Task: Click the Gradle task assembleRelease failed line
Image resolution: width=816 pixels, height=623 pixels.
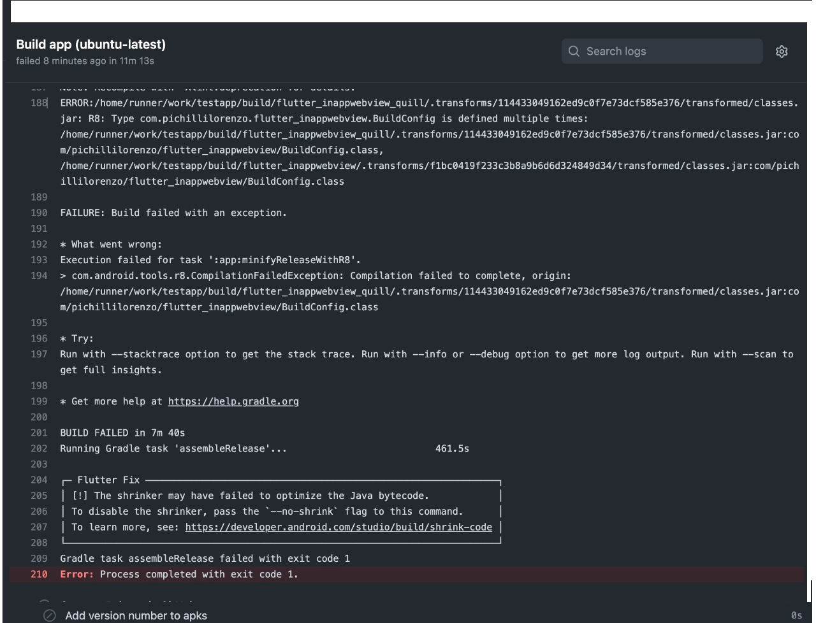Action: tap(205, 558)
